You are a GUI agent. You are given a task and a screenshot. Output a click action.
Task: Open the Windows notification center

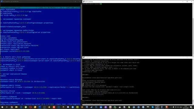191,107
